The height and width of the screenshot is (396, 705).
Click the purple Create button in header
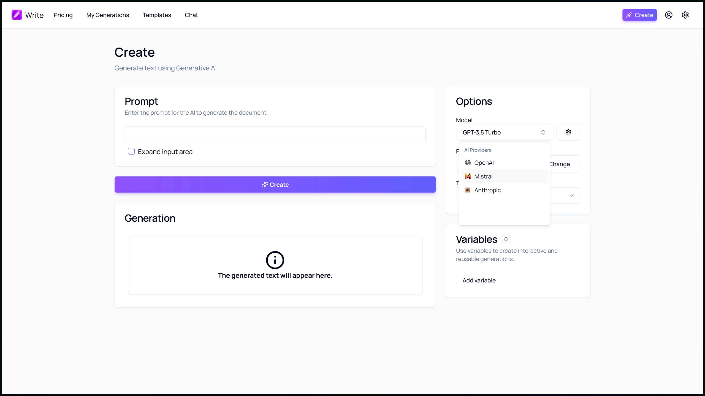coord(639,15)
